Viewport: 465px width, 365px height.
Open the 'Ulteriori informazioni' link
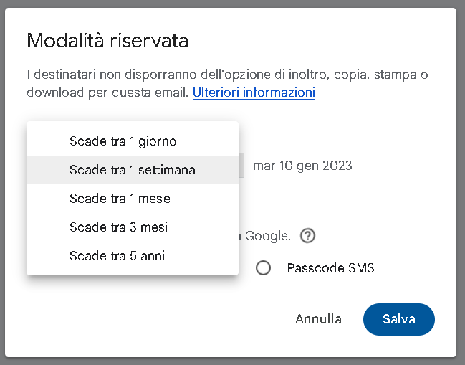point(254,93)
